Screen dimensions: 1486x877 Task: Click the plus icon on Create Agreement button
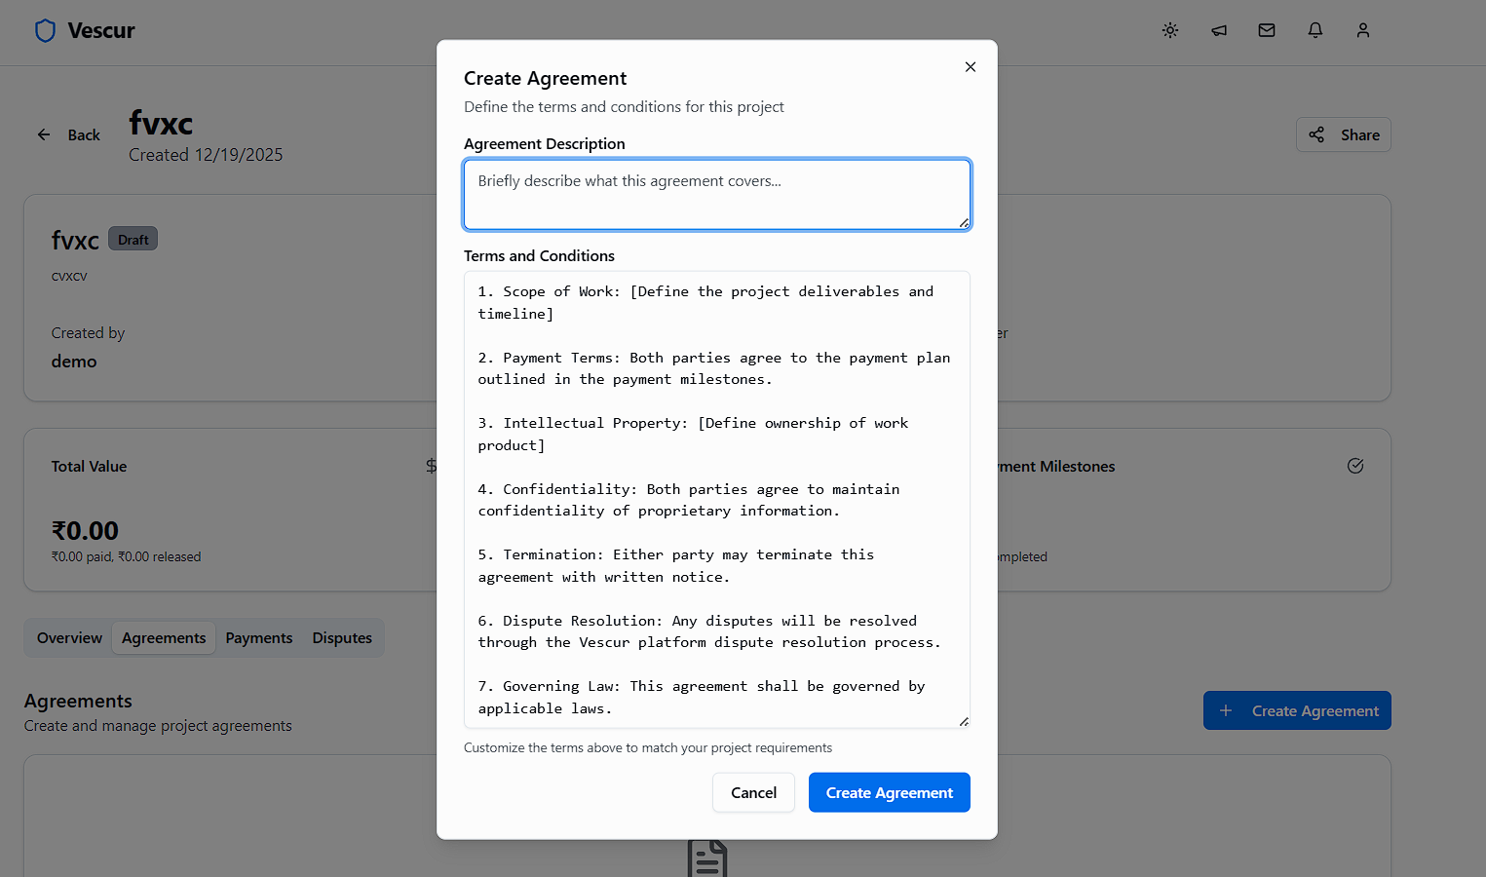tap(1226, 710)
